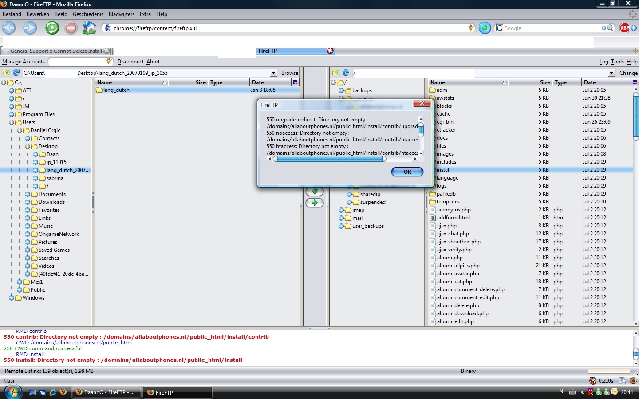Click the red stop loading icon

pyautogui.click(x=71, y=28)
